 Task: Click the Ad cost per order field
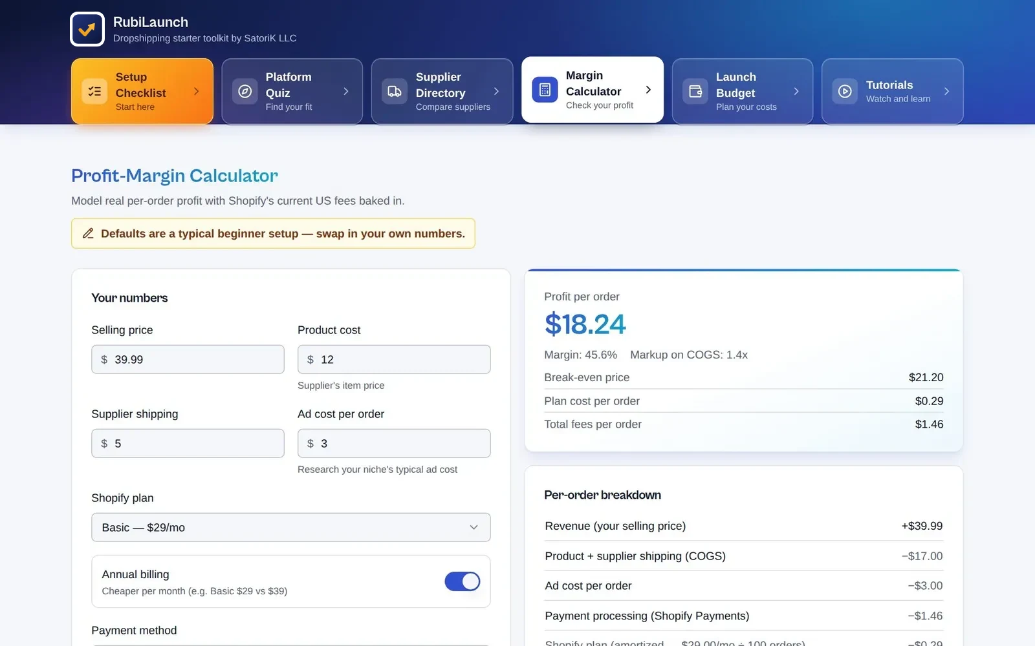tap(394, 443)
